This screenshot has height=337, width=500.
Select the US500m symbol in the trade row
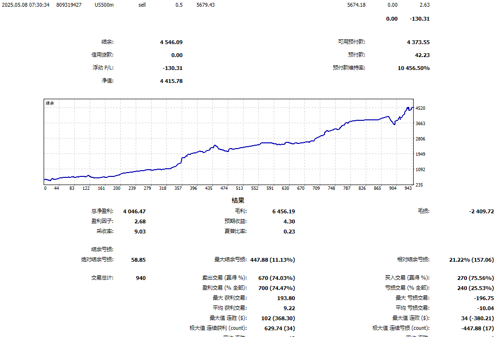point(105,5)
